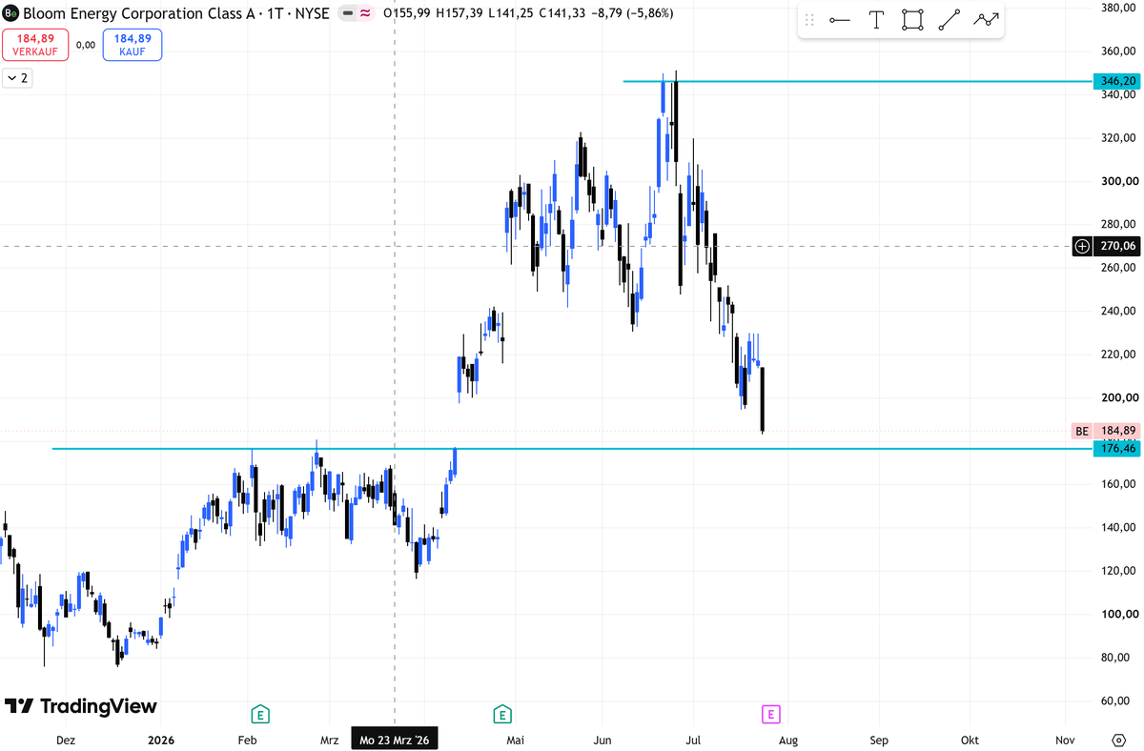Viewport: 1144px width, 751px height.
Task: Open chart settings gear in corner
Action: [x=1119, y=740]
